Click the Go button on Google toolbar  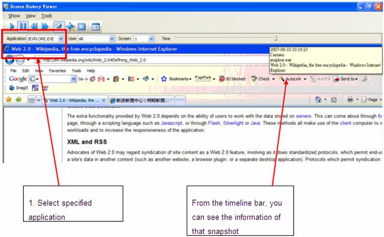[x=81, y=79]
